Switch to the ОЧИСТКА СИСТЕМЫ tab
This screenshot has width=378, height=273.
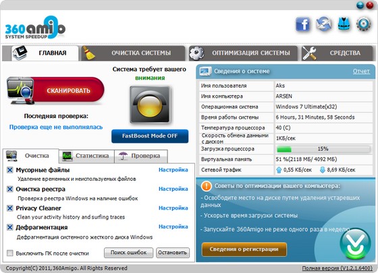click(133, 53)
